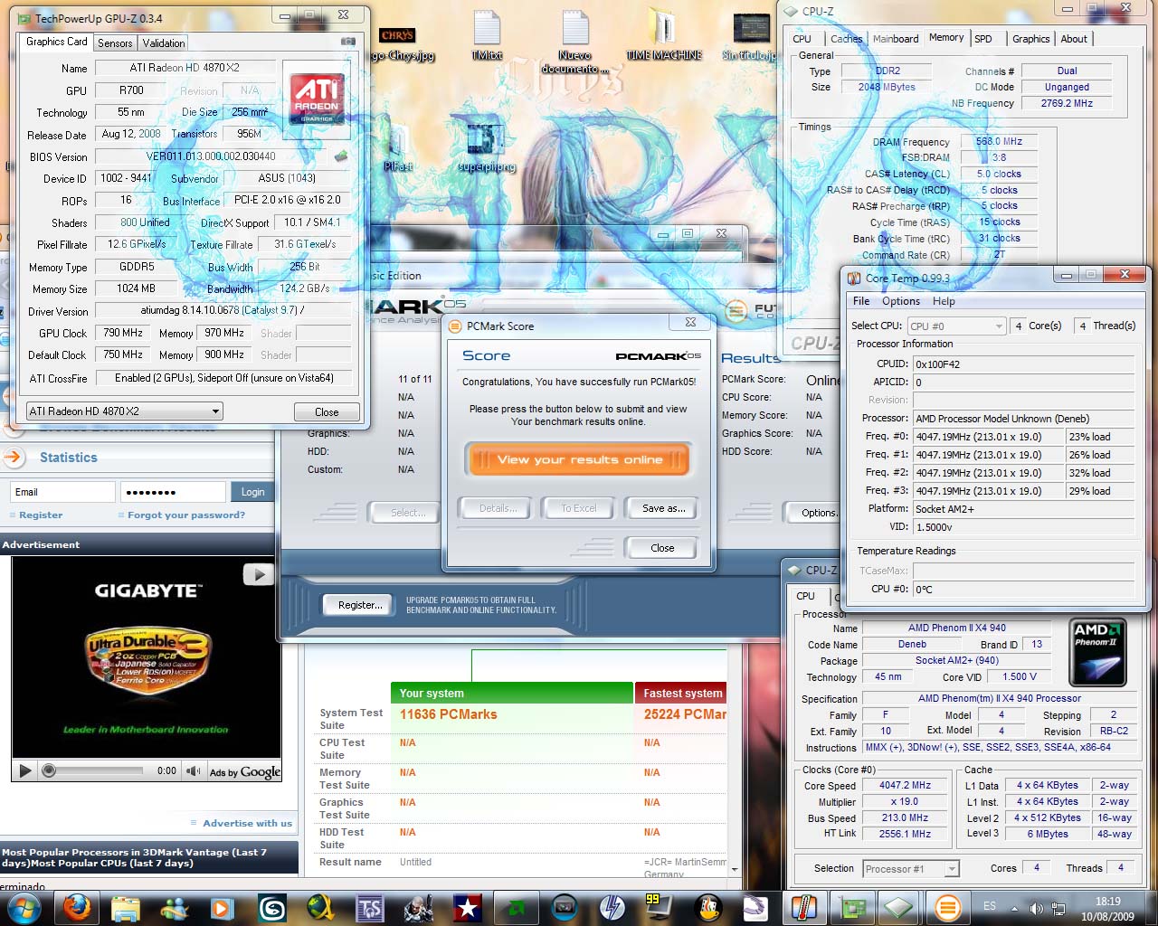1158x926 pixels.
Task: Select the superpi.png desktop icon
Action: 487,147
